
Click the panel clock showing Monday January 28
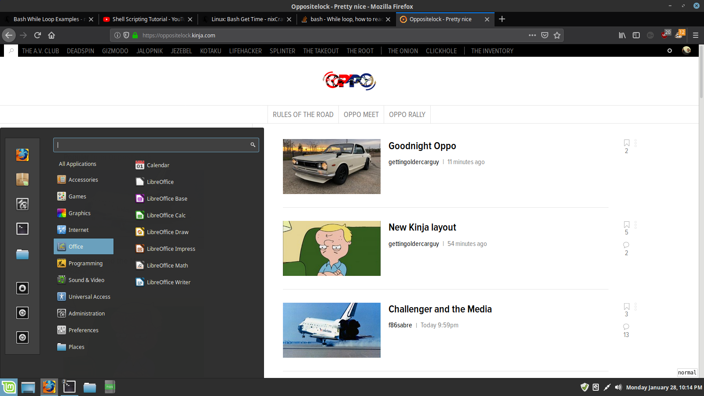(x=664, y=387)
